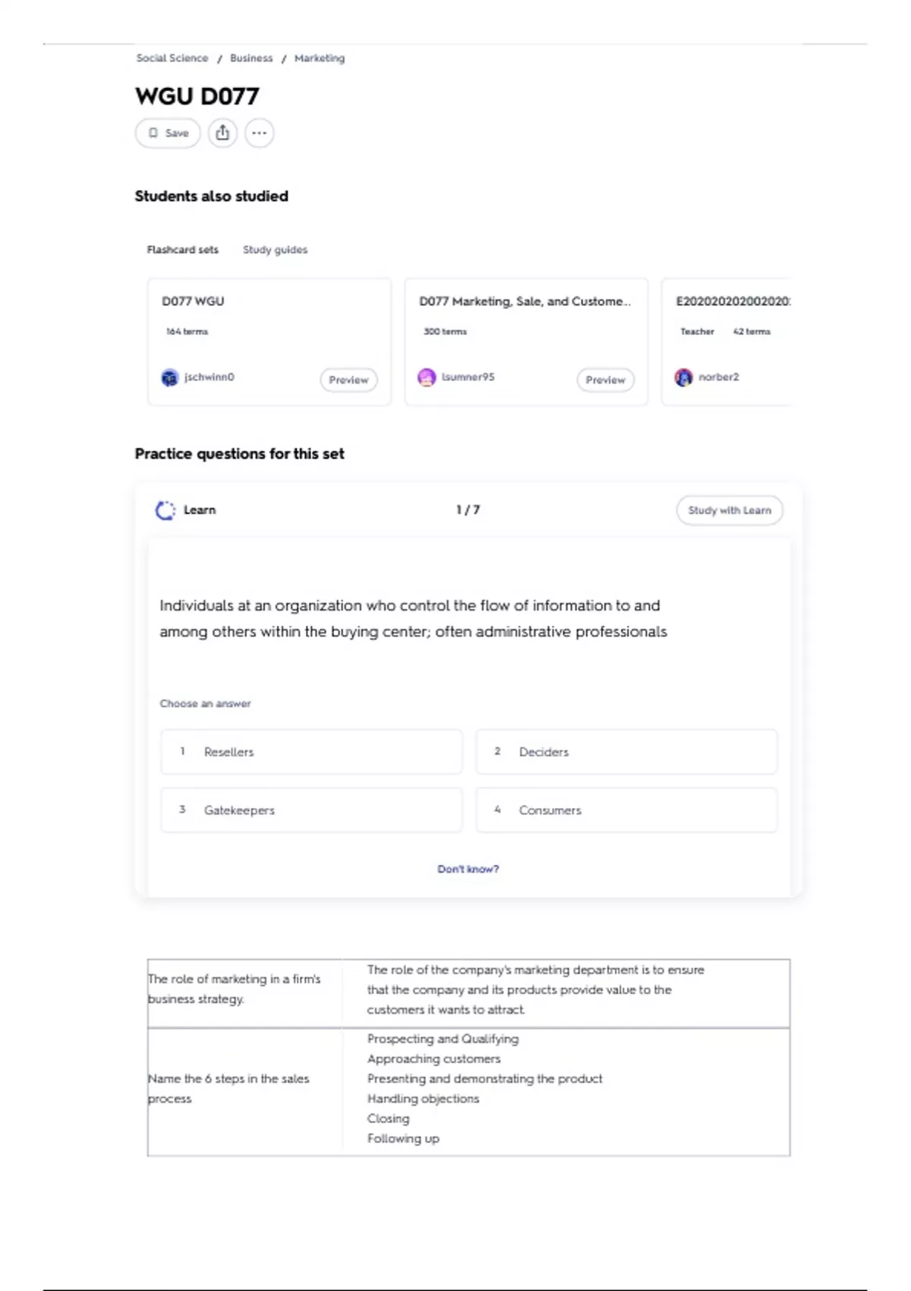Click the share icon under WGU D077
The width and height of the screenshot is (911, 1291).
[222, 133]
